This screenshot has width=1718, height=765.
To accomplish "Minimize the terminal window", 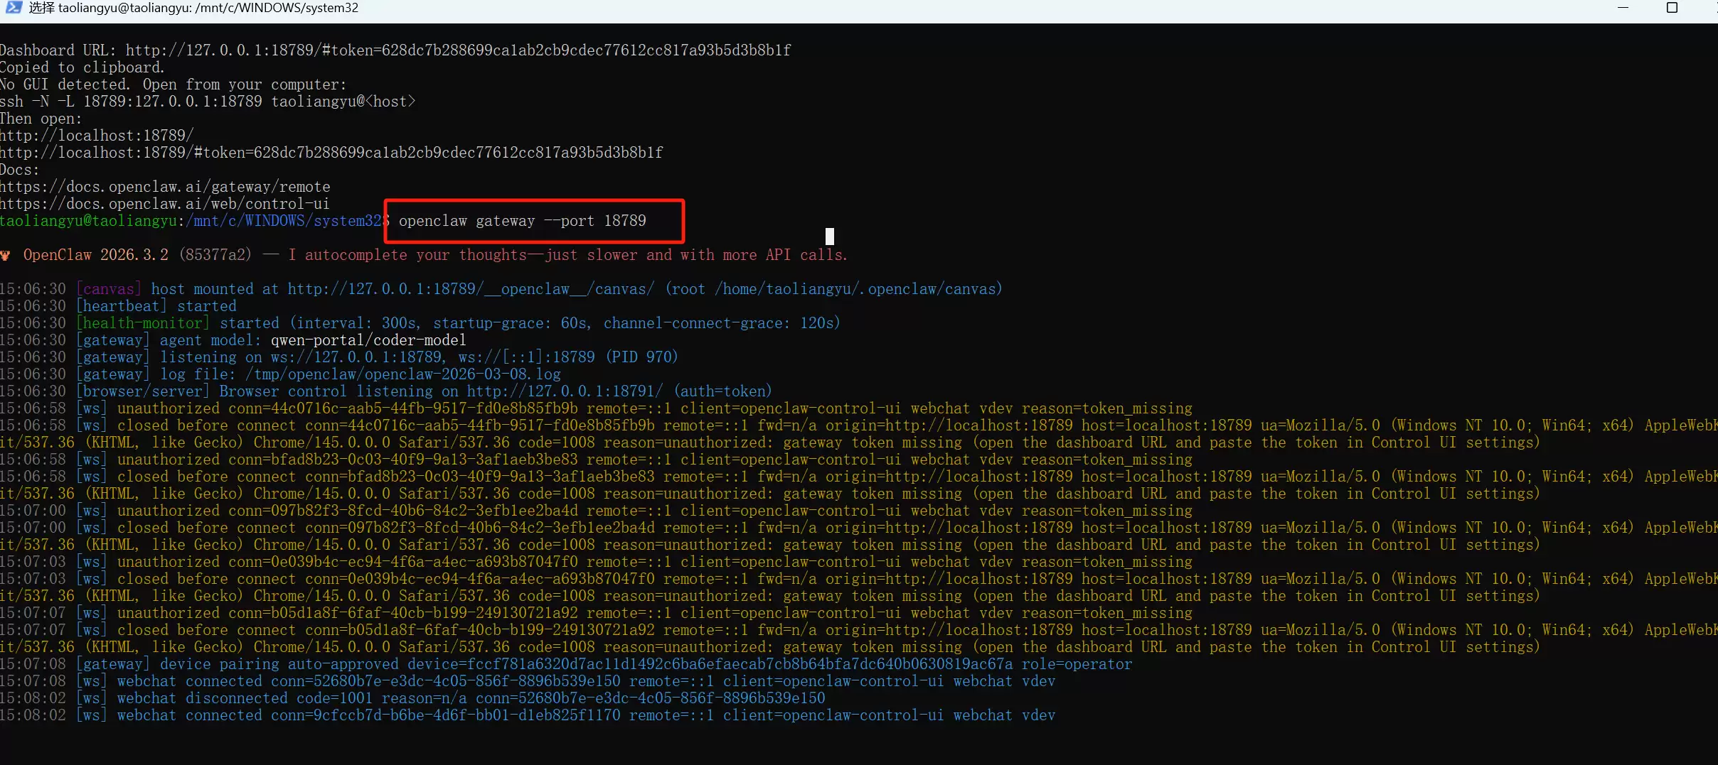I will [1623, 8].
